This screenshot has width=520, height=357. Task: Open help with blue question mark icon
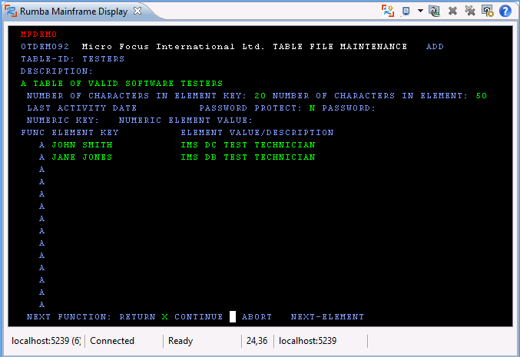click(x=505, y=11)
